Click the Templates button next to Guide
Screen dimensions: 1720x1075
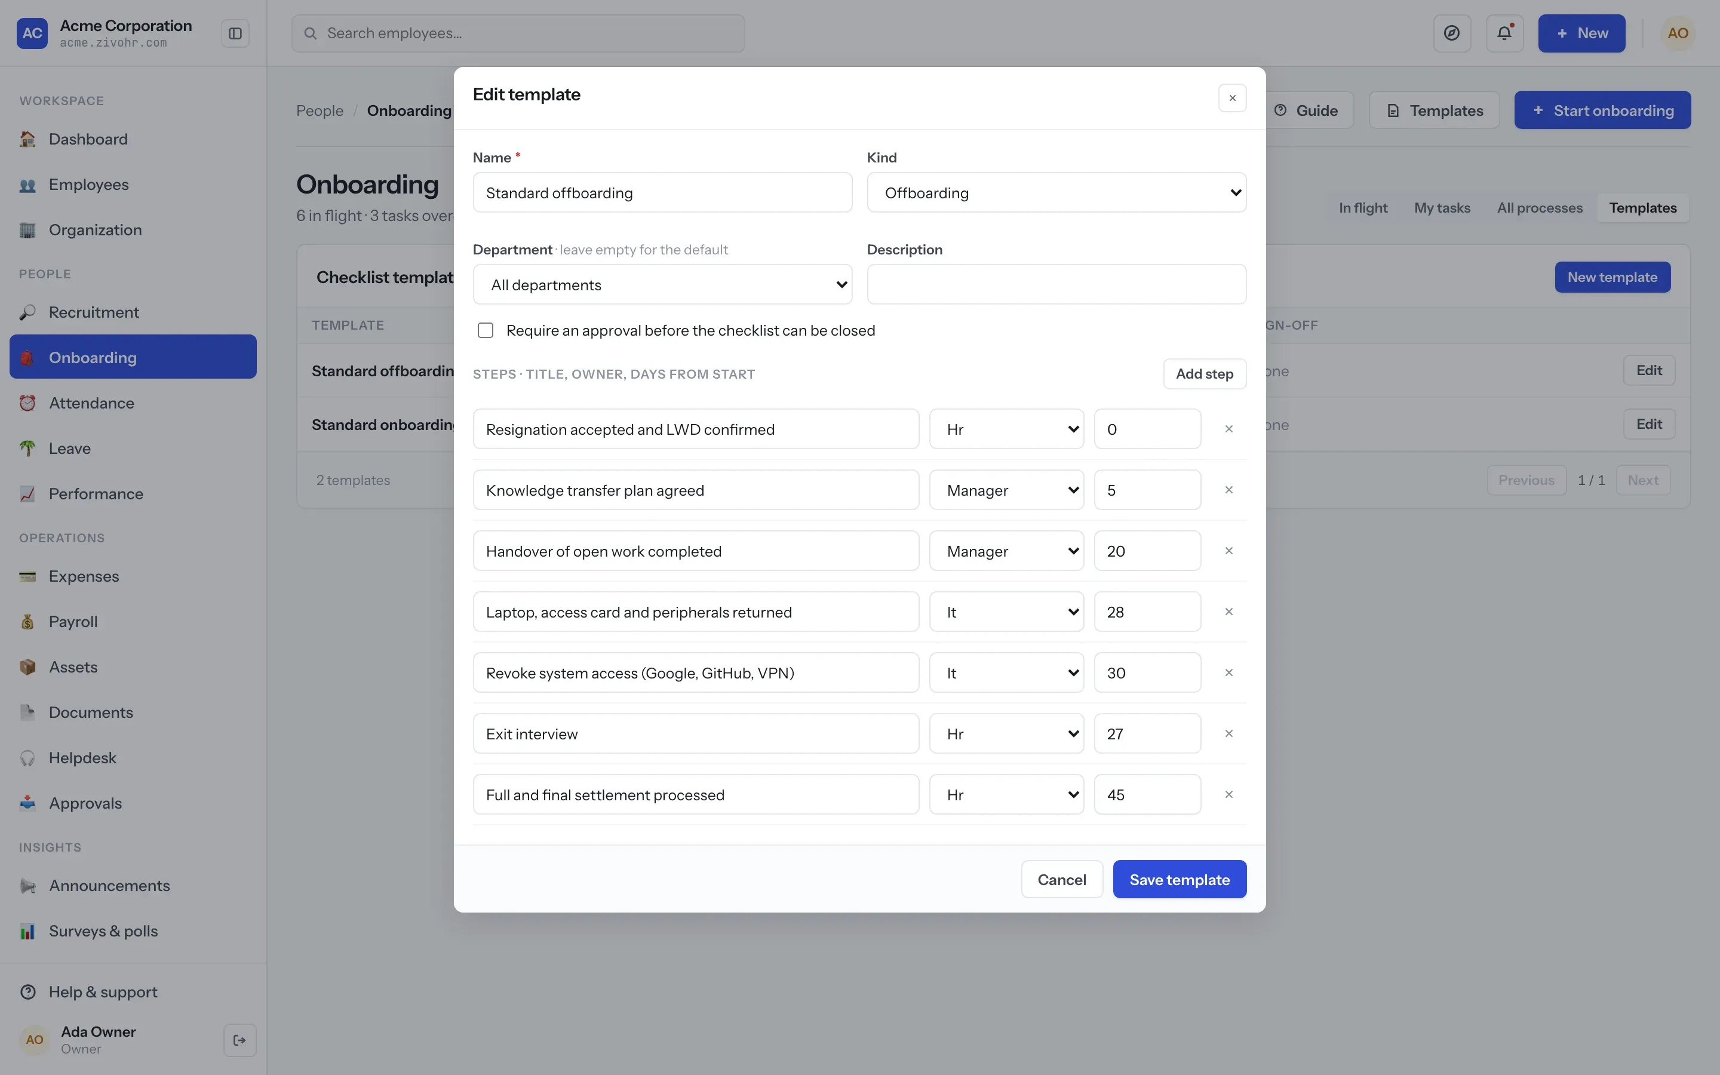(x=1435, y=110)
